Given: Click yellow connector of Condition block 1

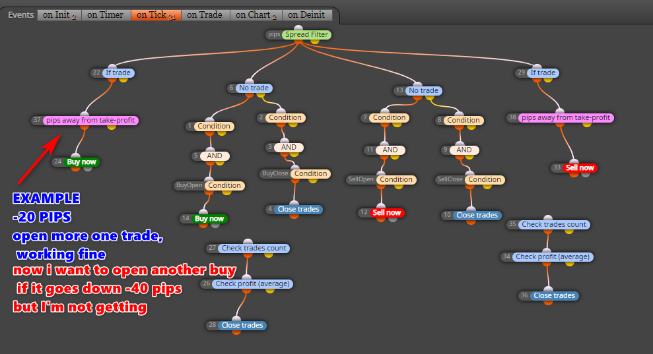Looking at the screenshot, I should coord(222,133).
